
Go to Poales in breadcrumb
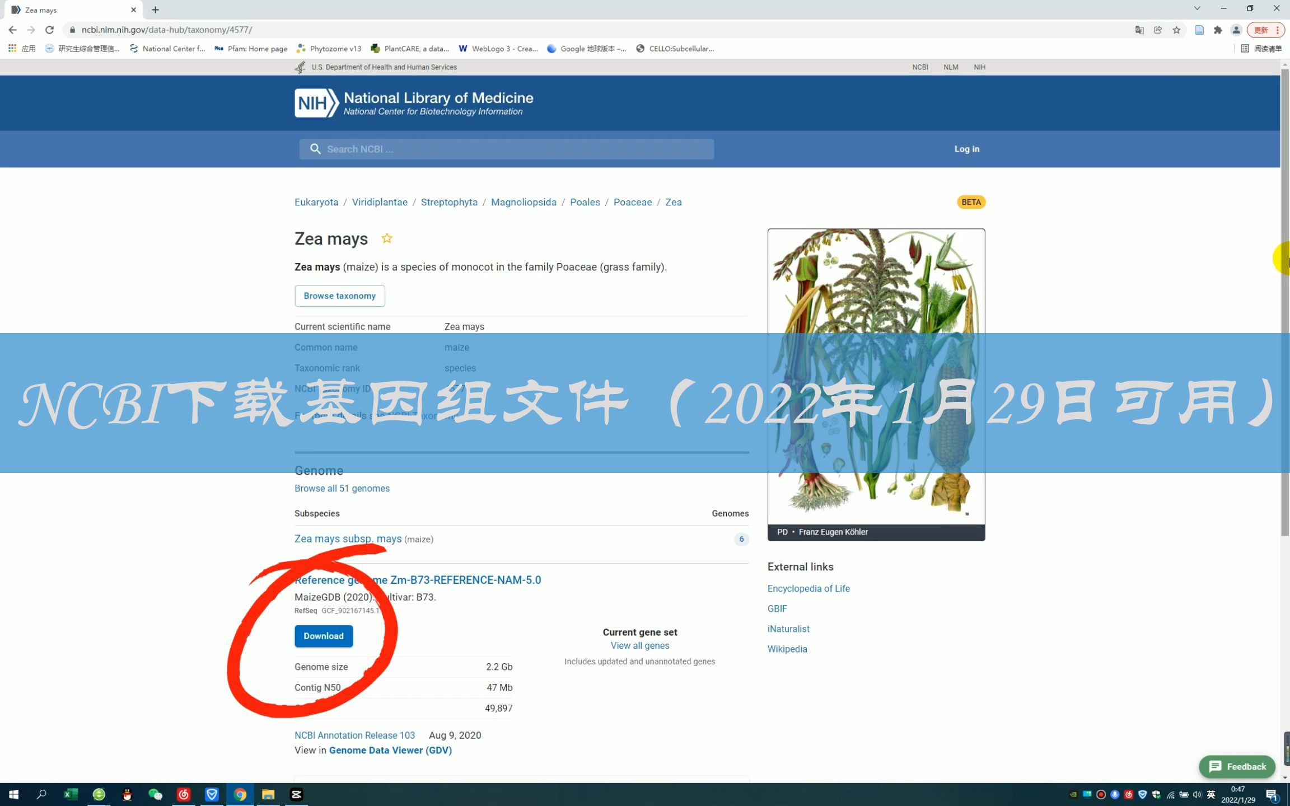(x=585, y=202)
